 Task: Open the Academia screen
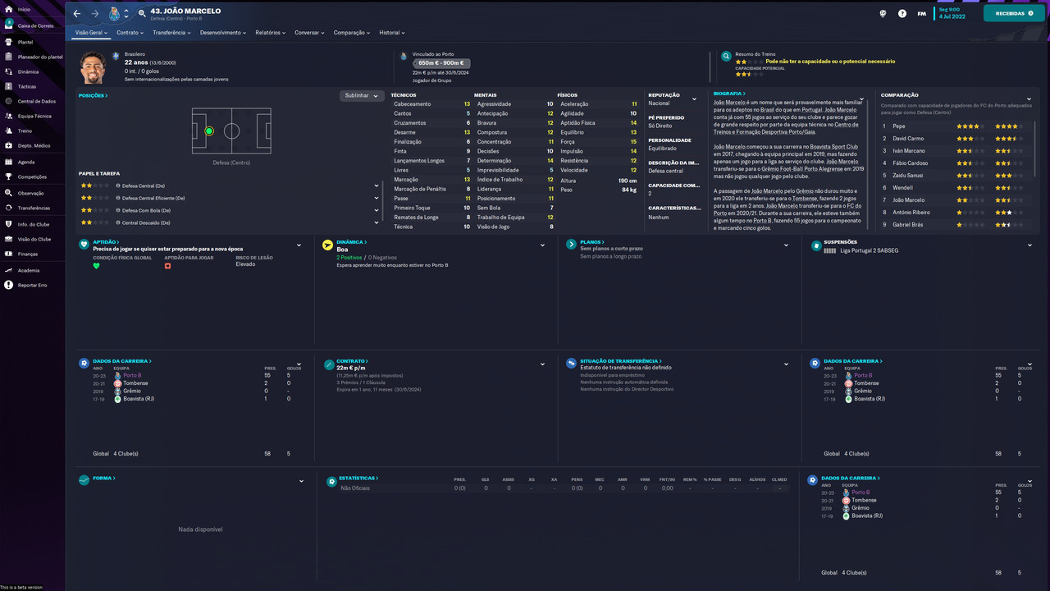tap(28, 270)
